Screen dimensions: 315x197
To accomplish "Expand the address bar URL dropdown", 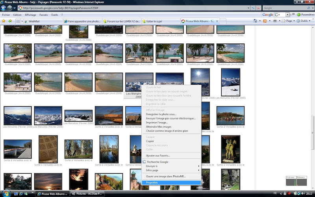I will click(x=248, y=8).
